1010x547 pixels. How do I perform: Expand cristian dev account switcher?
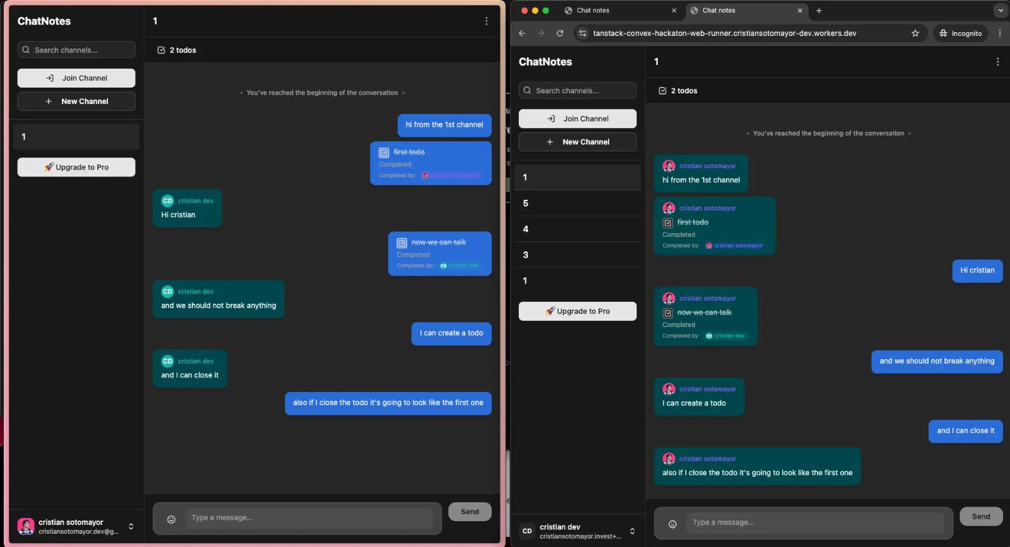click(x=633, y=531)
